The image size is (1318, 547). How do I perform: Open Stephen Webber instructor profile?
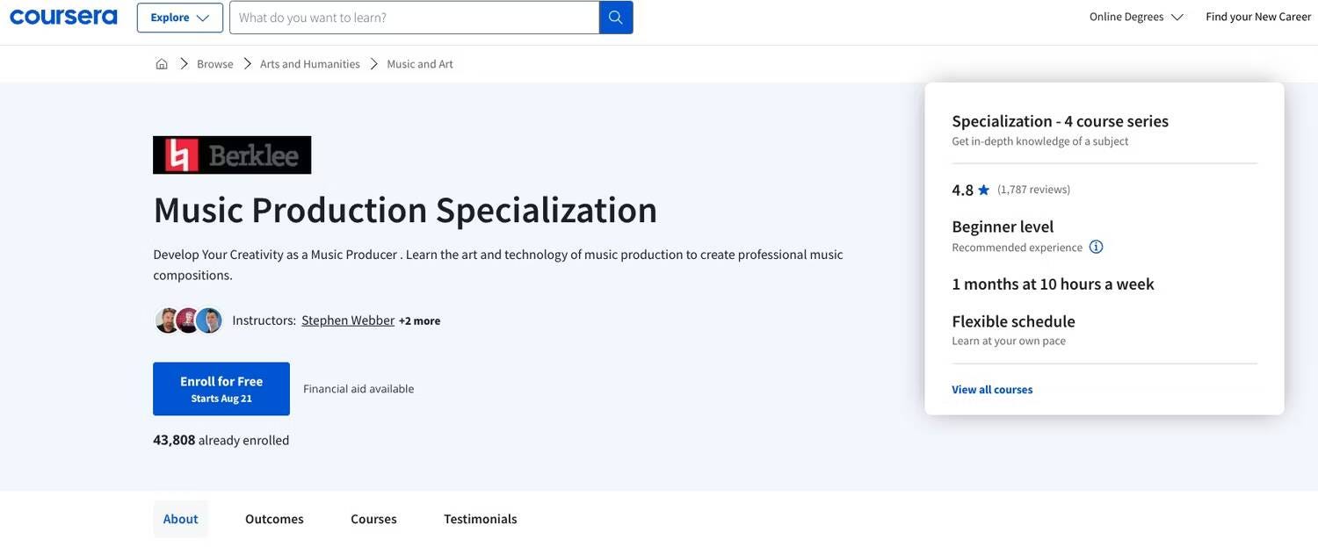pyautogui.click(x=348, y=320)
